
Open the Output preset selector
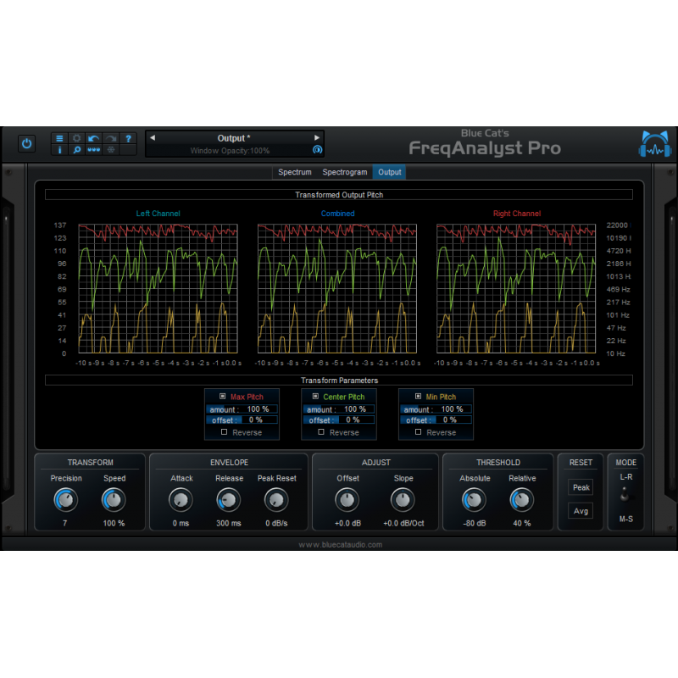coord(235,138)
